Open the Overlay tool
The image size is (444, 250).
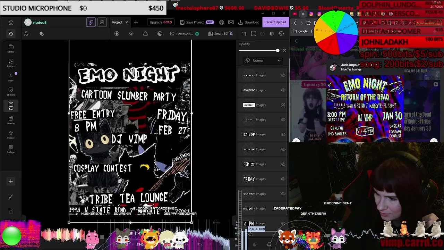pos(11,120)
